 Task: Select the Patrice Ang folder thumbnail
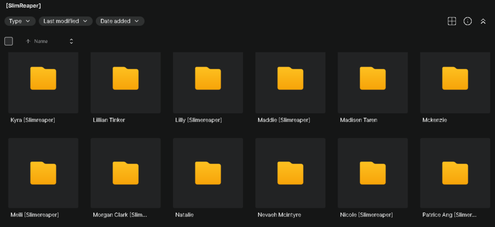point(455,173)
